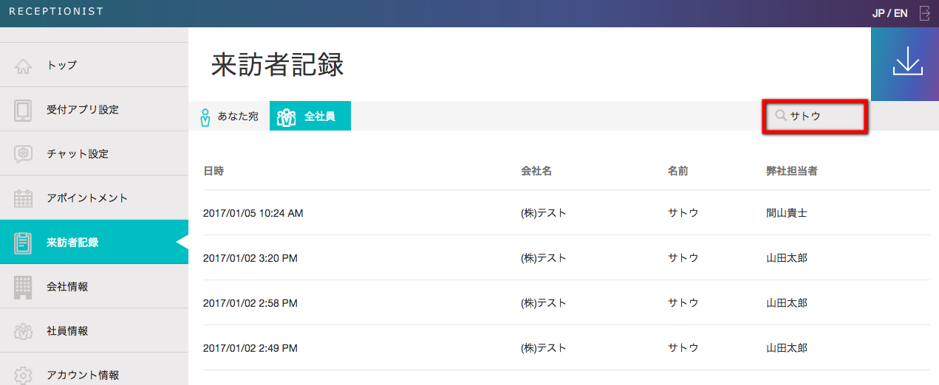Open the RECEPTIONIST logo link
The width and height of the screenshot is (939, 385).
[56, 12]
